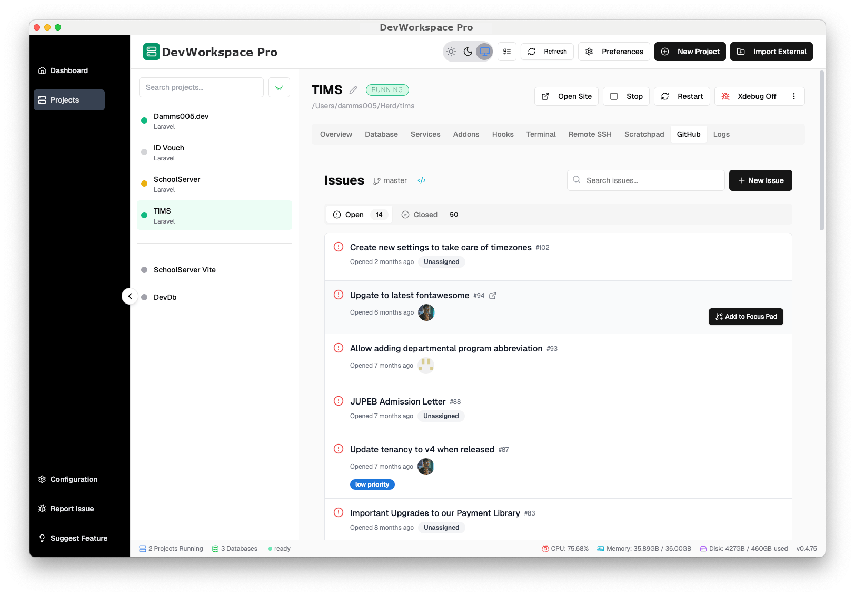The width and height of the screenshot is (855, 596).
Task: Click the git branch icon next to Issues
Action: tap(377, 180)
